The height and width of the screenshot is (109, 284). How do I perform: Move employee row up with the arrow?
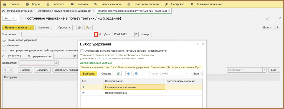point(5,70)
